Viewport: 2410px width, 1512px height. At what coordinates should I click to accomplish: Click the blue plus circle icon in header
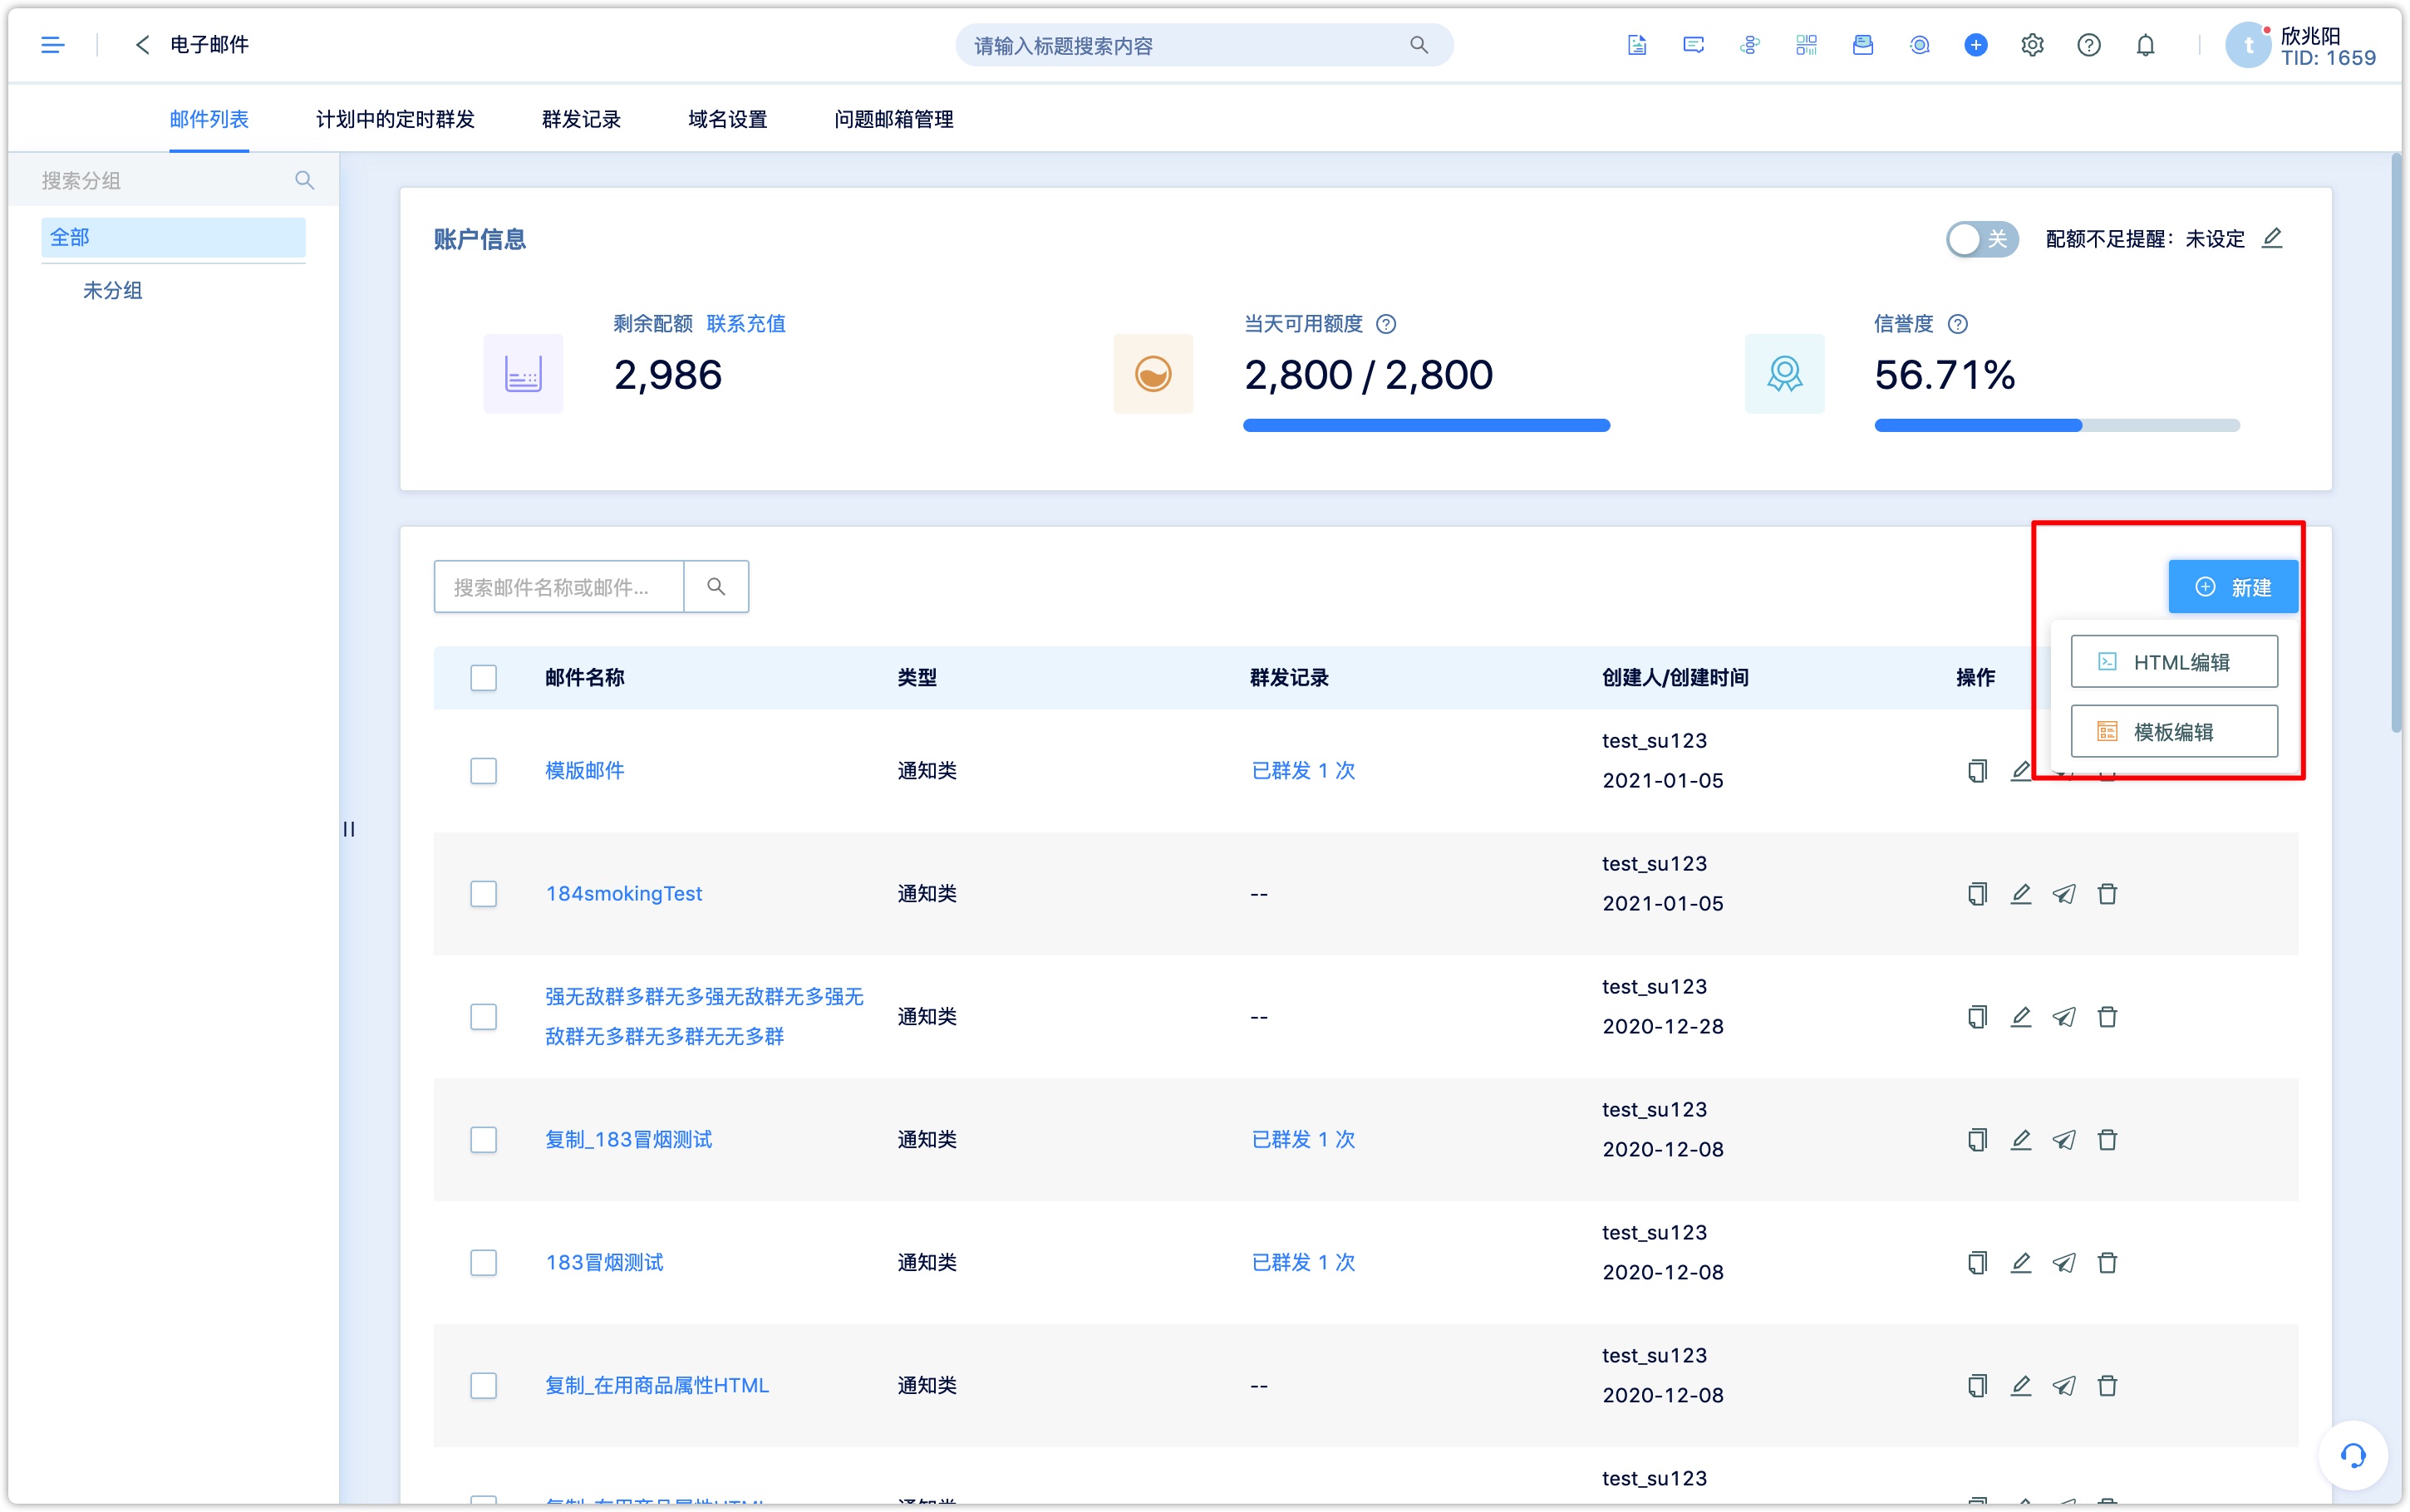pyautogui.click(x=1976, y=45)
